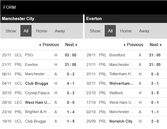167x129 pixels.
Task: Switch to Home filter for Everton
Action: [x=126, y=31]
